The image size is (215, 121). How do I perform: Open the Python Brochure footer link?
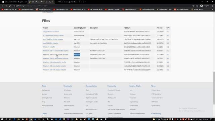click(47, 106)
